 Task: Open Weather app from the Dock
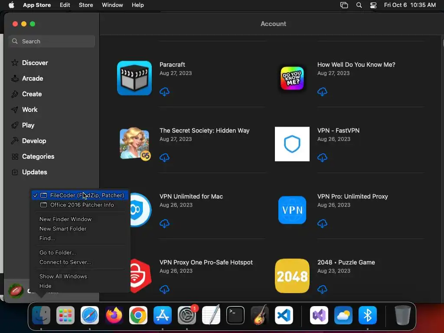(x=343, y=315)
